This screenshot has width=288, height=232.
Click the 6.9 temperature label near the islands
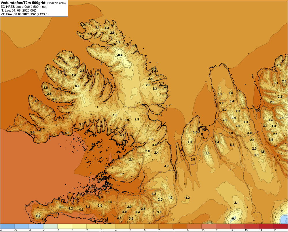tap(101, 197)
